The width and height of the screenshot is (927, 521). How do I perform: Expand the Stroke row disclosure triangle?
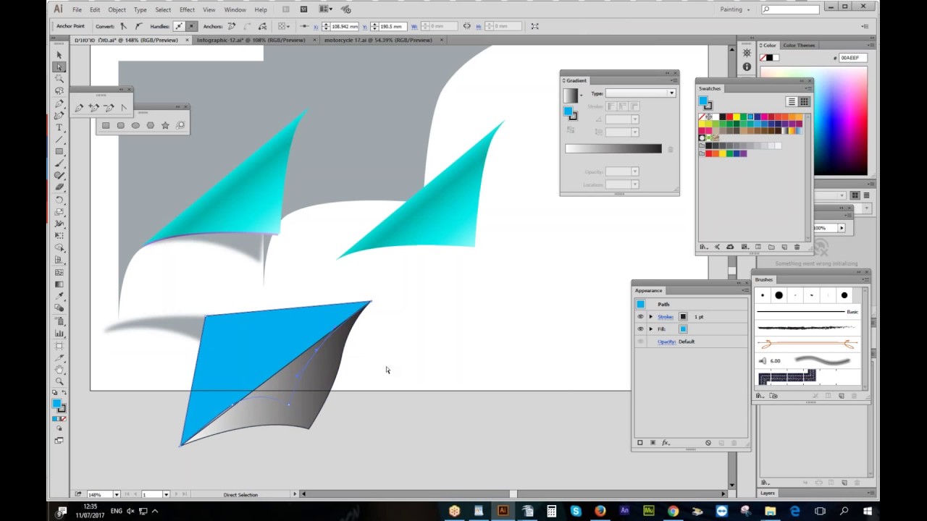pyautogui.click(x=650, y=317)
